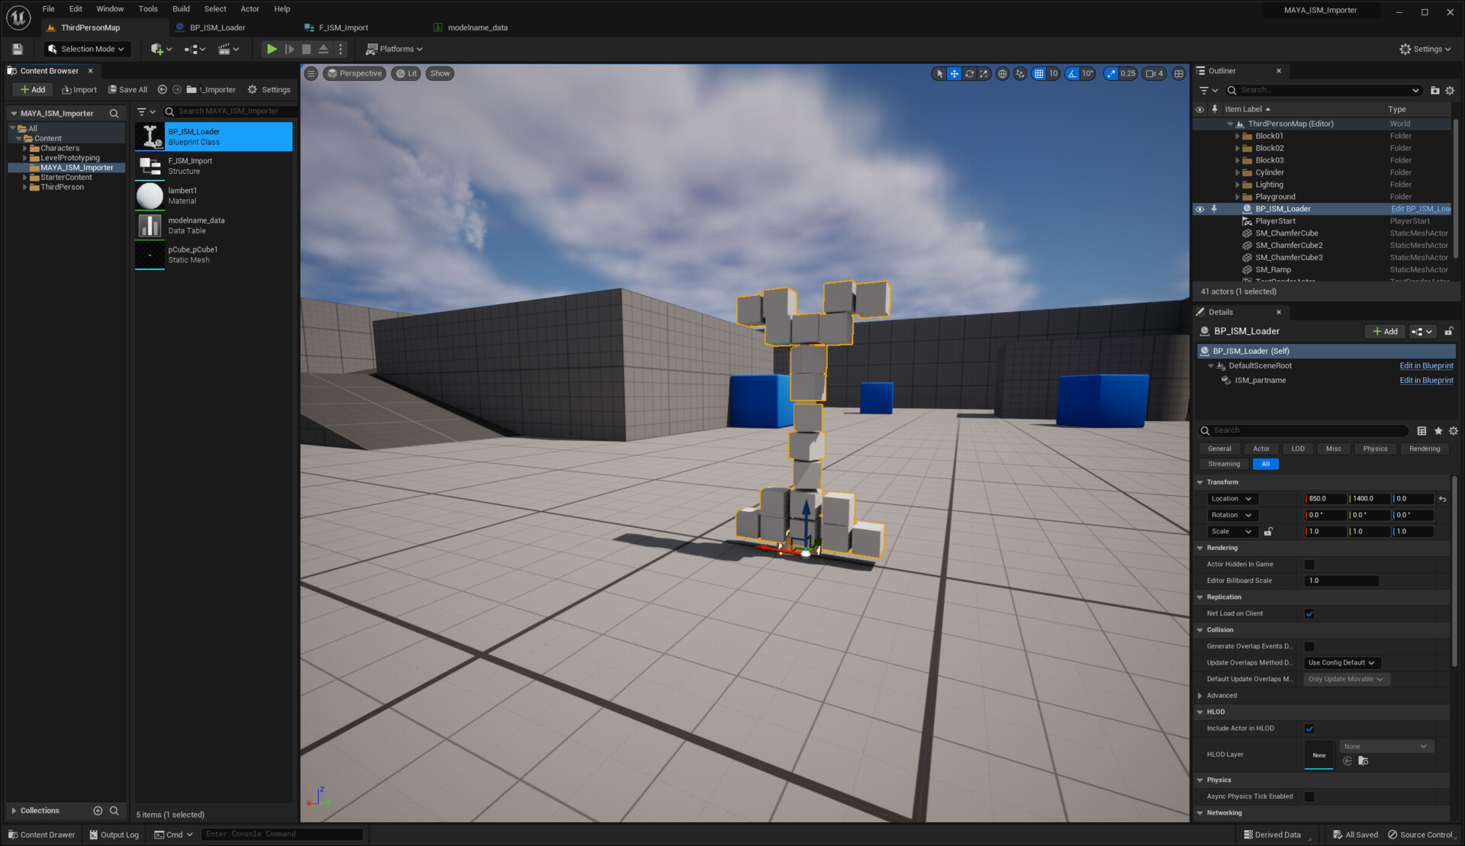Open the Quickly Add to Project cube menu
The image size is (1465, 846).
point(158,49)
